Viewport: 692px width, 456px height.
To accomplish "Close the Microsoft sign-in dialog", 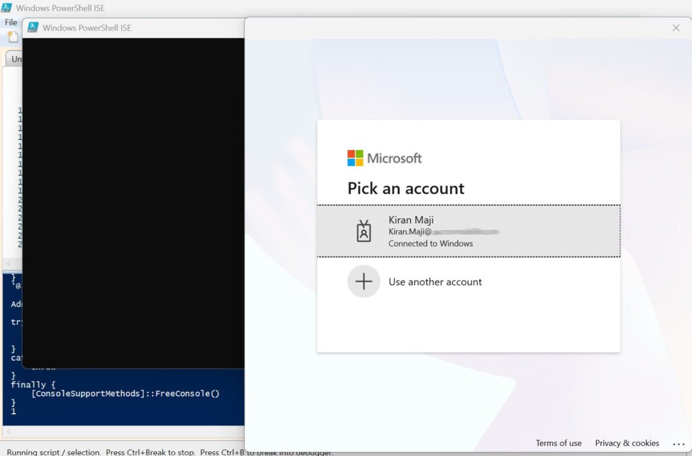I will pyautogui.click(x=676, y=28).
